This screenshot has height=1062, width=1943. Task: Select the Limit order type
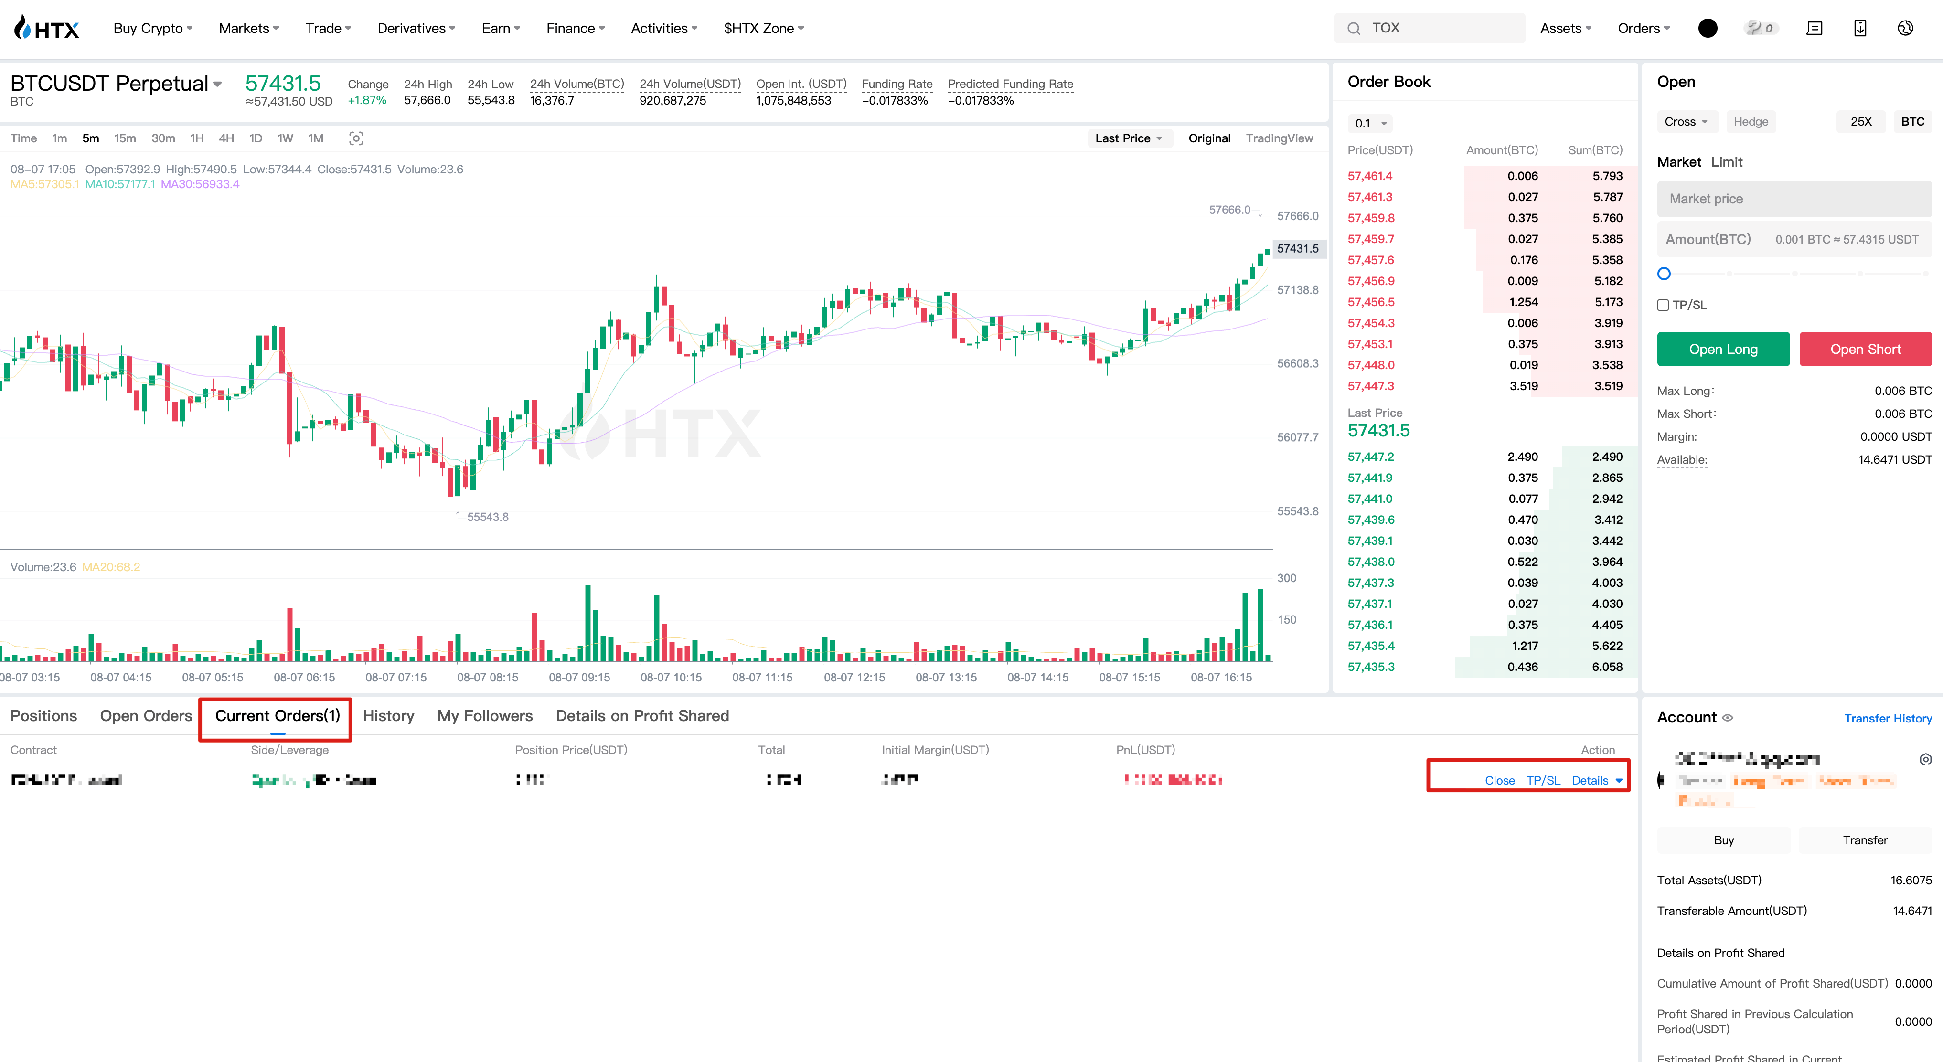click(x=1727, y=161)
